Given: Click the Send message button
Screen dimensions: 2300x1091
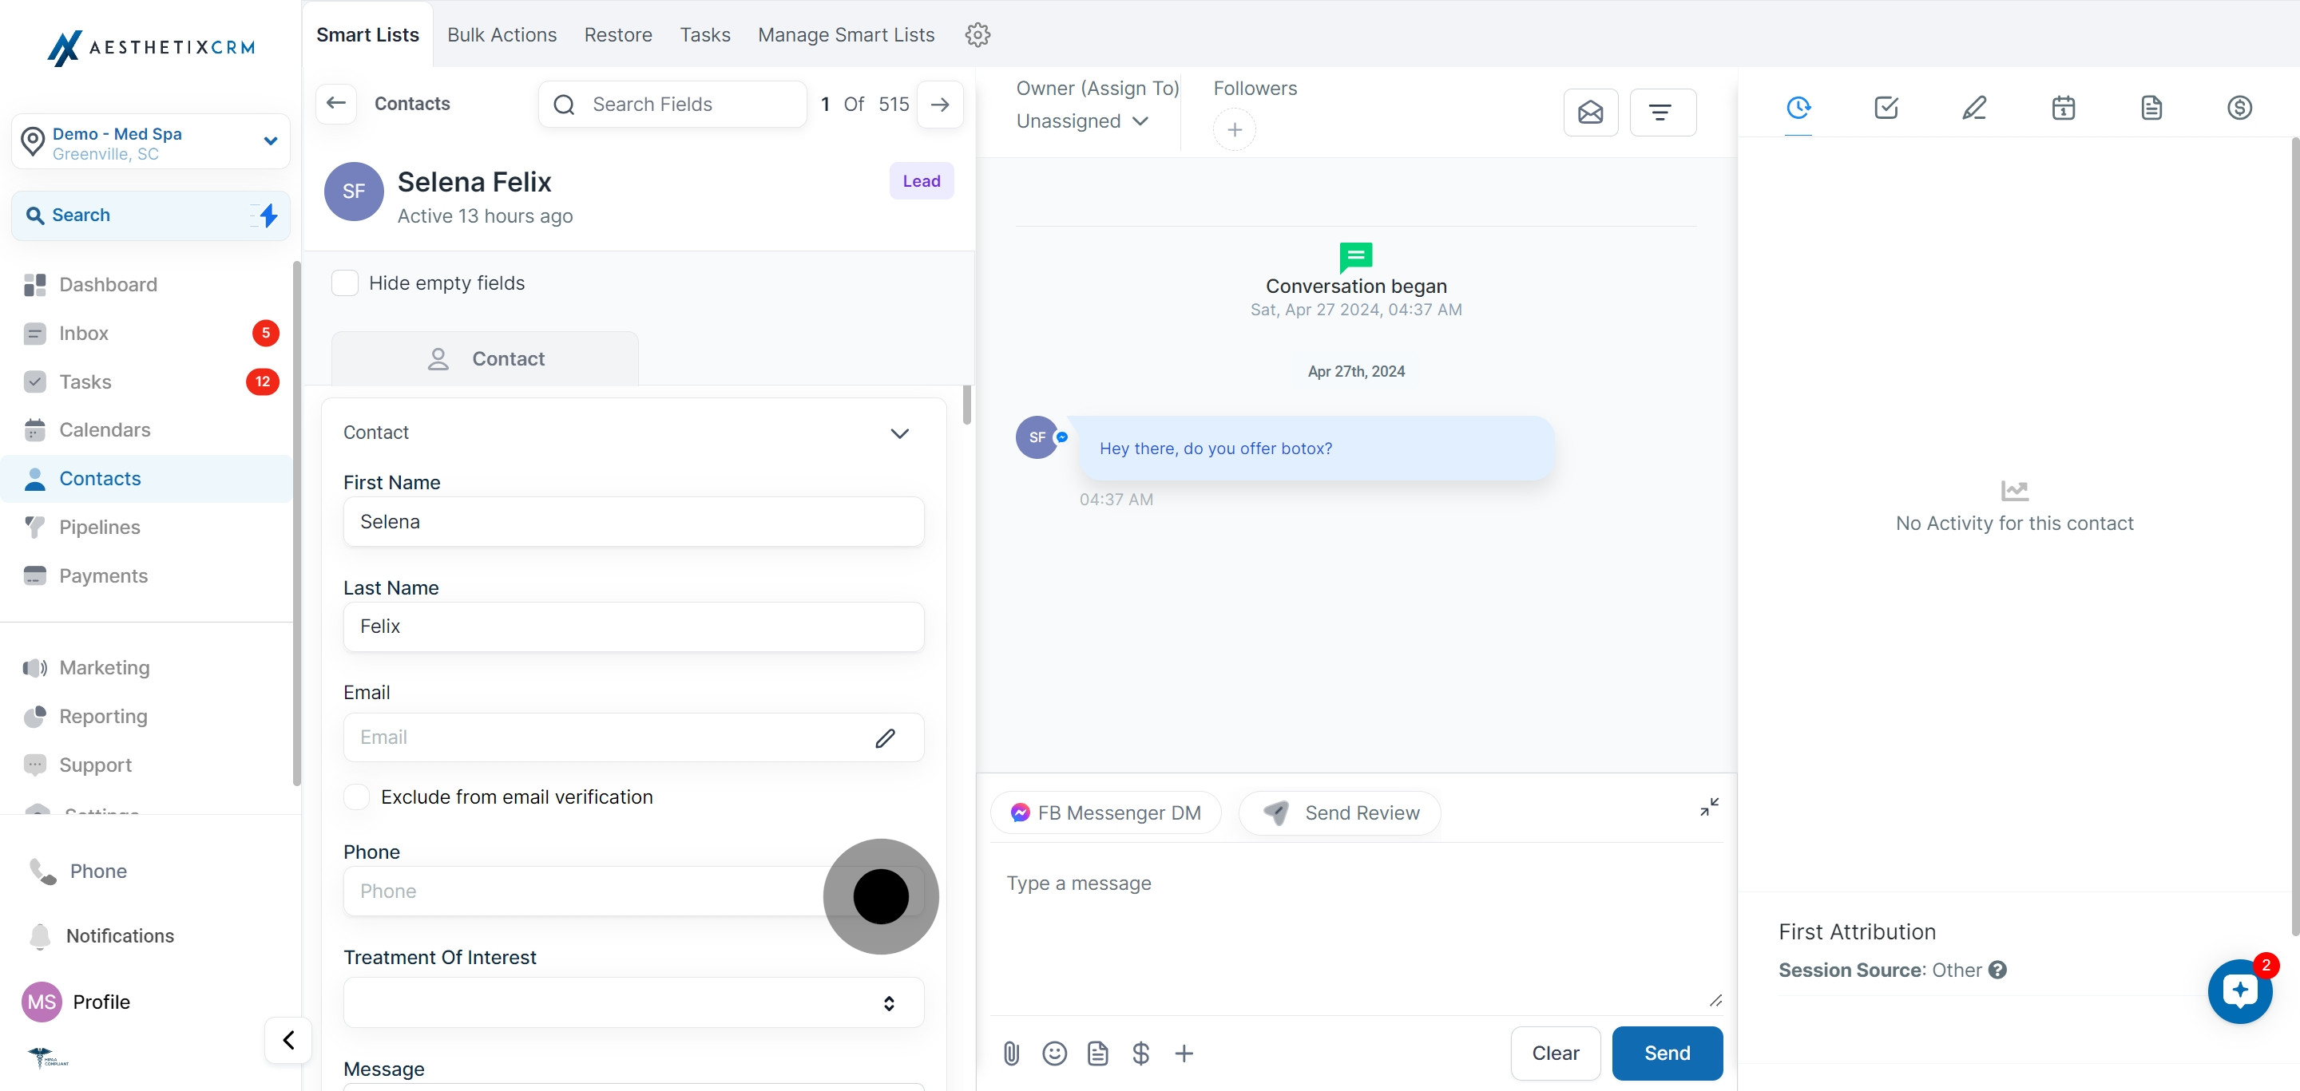Looking at the screenshot, I should (1667, 1053).
